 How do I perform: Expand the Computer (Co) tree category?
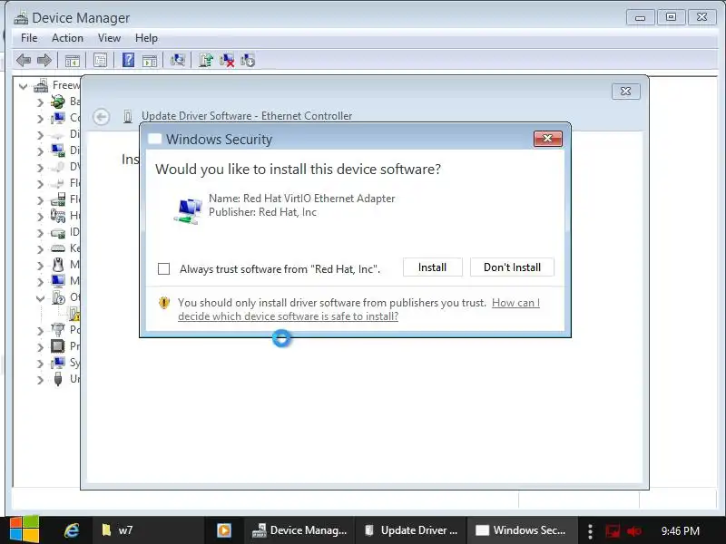(40, 119)
